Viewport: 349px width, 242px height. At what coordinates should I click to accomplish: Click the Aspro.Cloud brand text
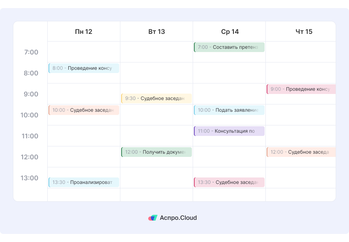pyautogui.click(x=178, y=218)
